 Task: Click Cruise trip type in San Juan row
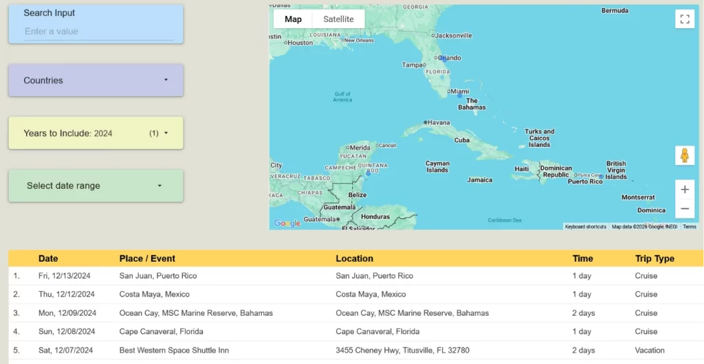[x=646, y=275]
